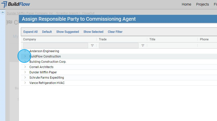Expand the BuildFlow Construction row
Image resolution: width=217 pixels, height=121 pixels.
[x=25, y=56]
